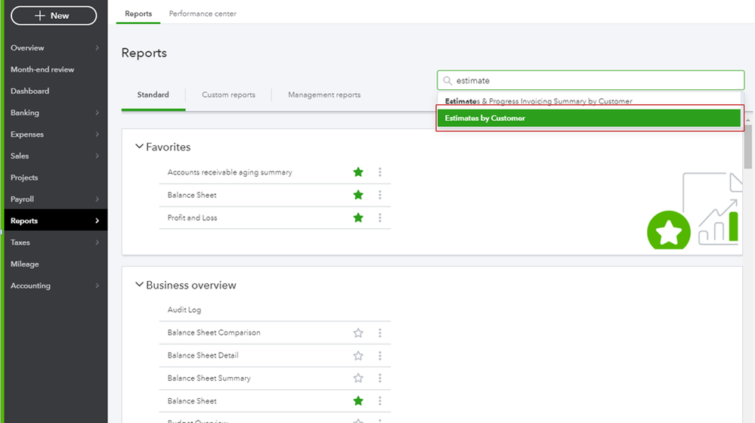Open Accounting section
Image resolution: width=755 pixels, height=423 pixels.
click(x=30, y=286)
